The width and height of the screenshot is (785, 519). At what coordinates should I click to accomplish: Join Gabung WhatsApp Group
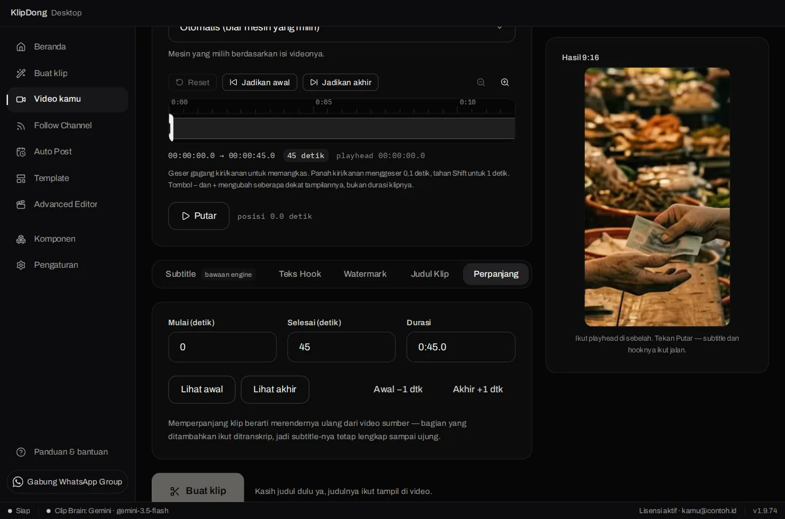click(68, 482)
